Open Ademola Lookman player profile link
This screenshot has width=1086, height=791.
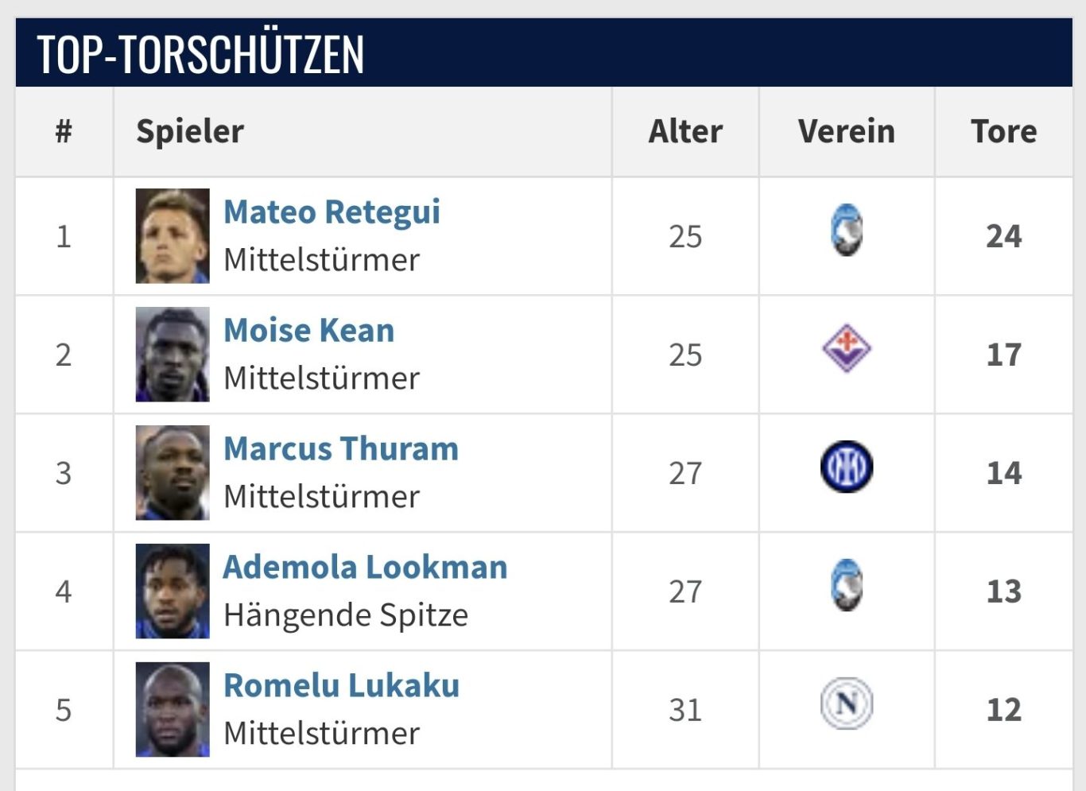(365, 568)
